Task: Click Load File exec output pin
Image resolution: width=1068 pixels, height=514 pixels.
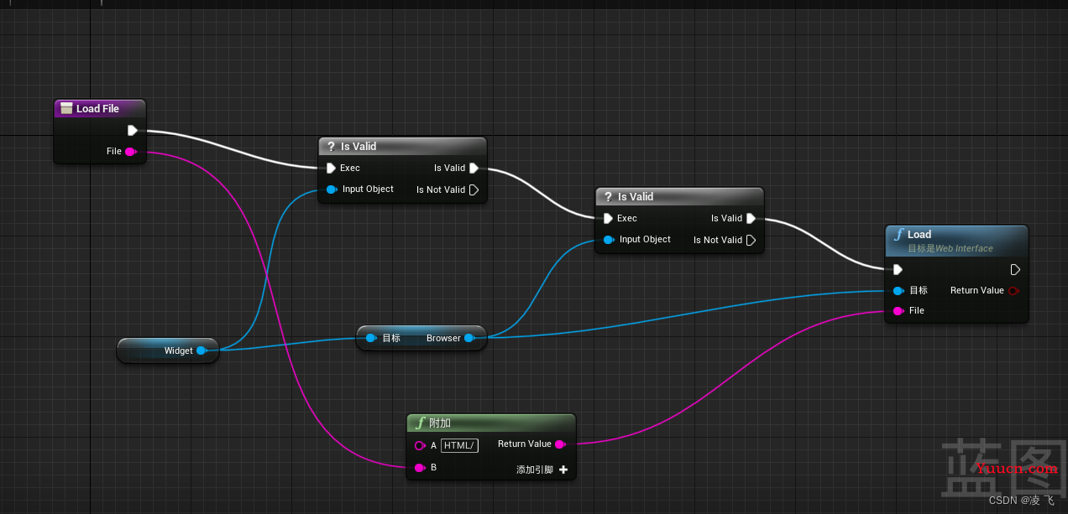Action: 133,130
